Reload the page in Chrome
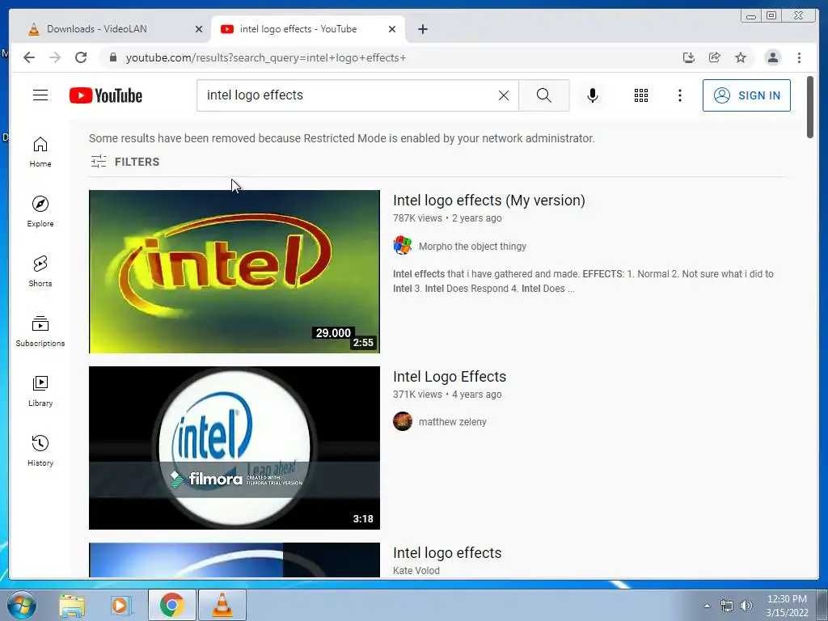 pyautogui.click(x=81, y=57)
